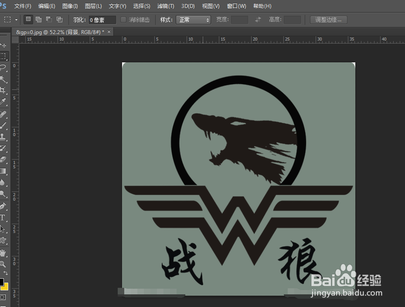
Task: Open the 滤镜(T) menu
Action: (166, 6)
